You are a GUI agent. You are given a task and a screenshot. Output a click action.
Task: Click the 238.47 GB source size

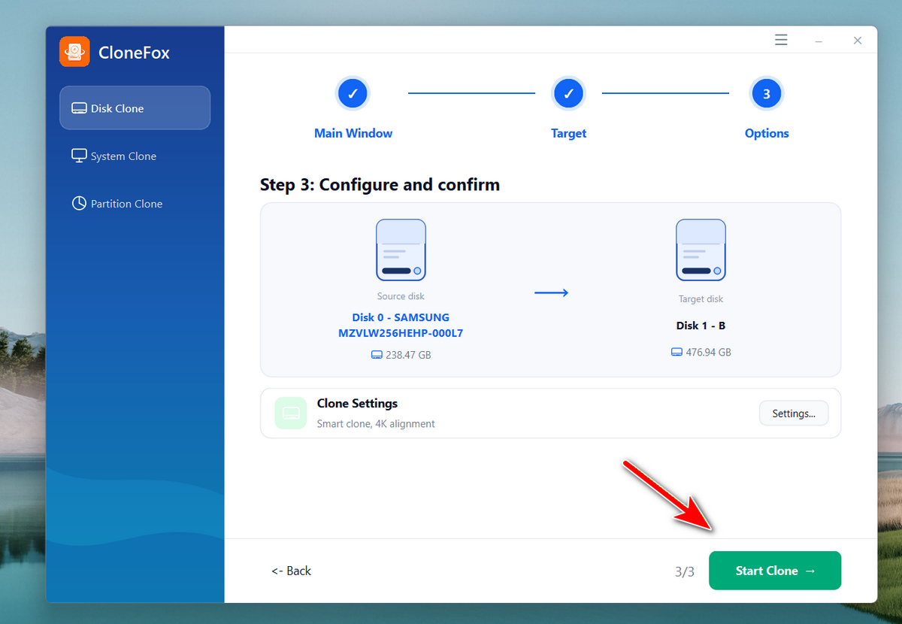[x=401, y=354]
